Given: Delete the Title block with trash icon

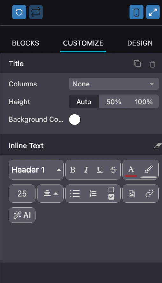Looking at the screenshot, I should 152,64.
